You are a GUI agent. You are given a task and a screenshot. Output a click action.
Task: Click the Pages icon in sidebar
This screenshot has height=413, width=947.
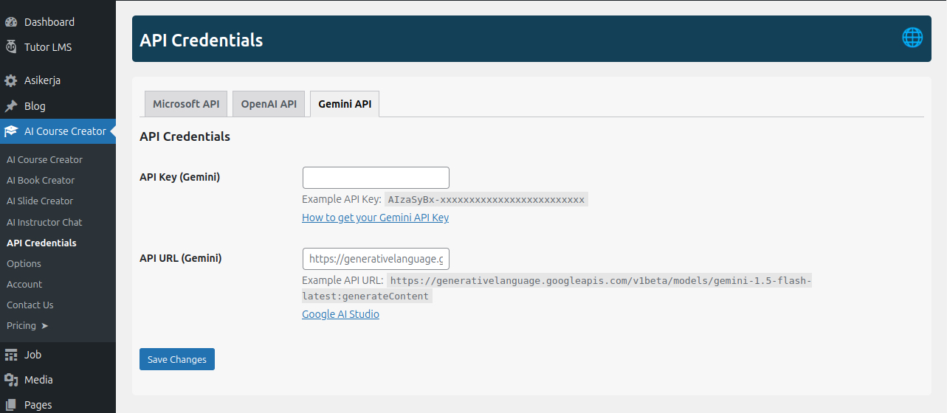coord(11,405)
